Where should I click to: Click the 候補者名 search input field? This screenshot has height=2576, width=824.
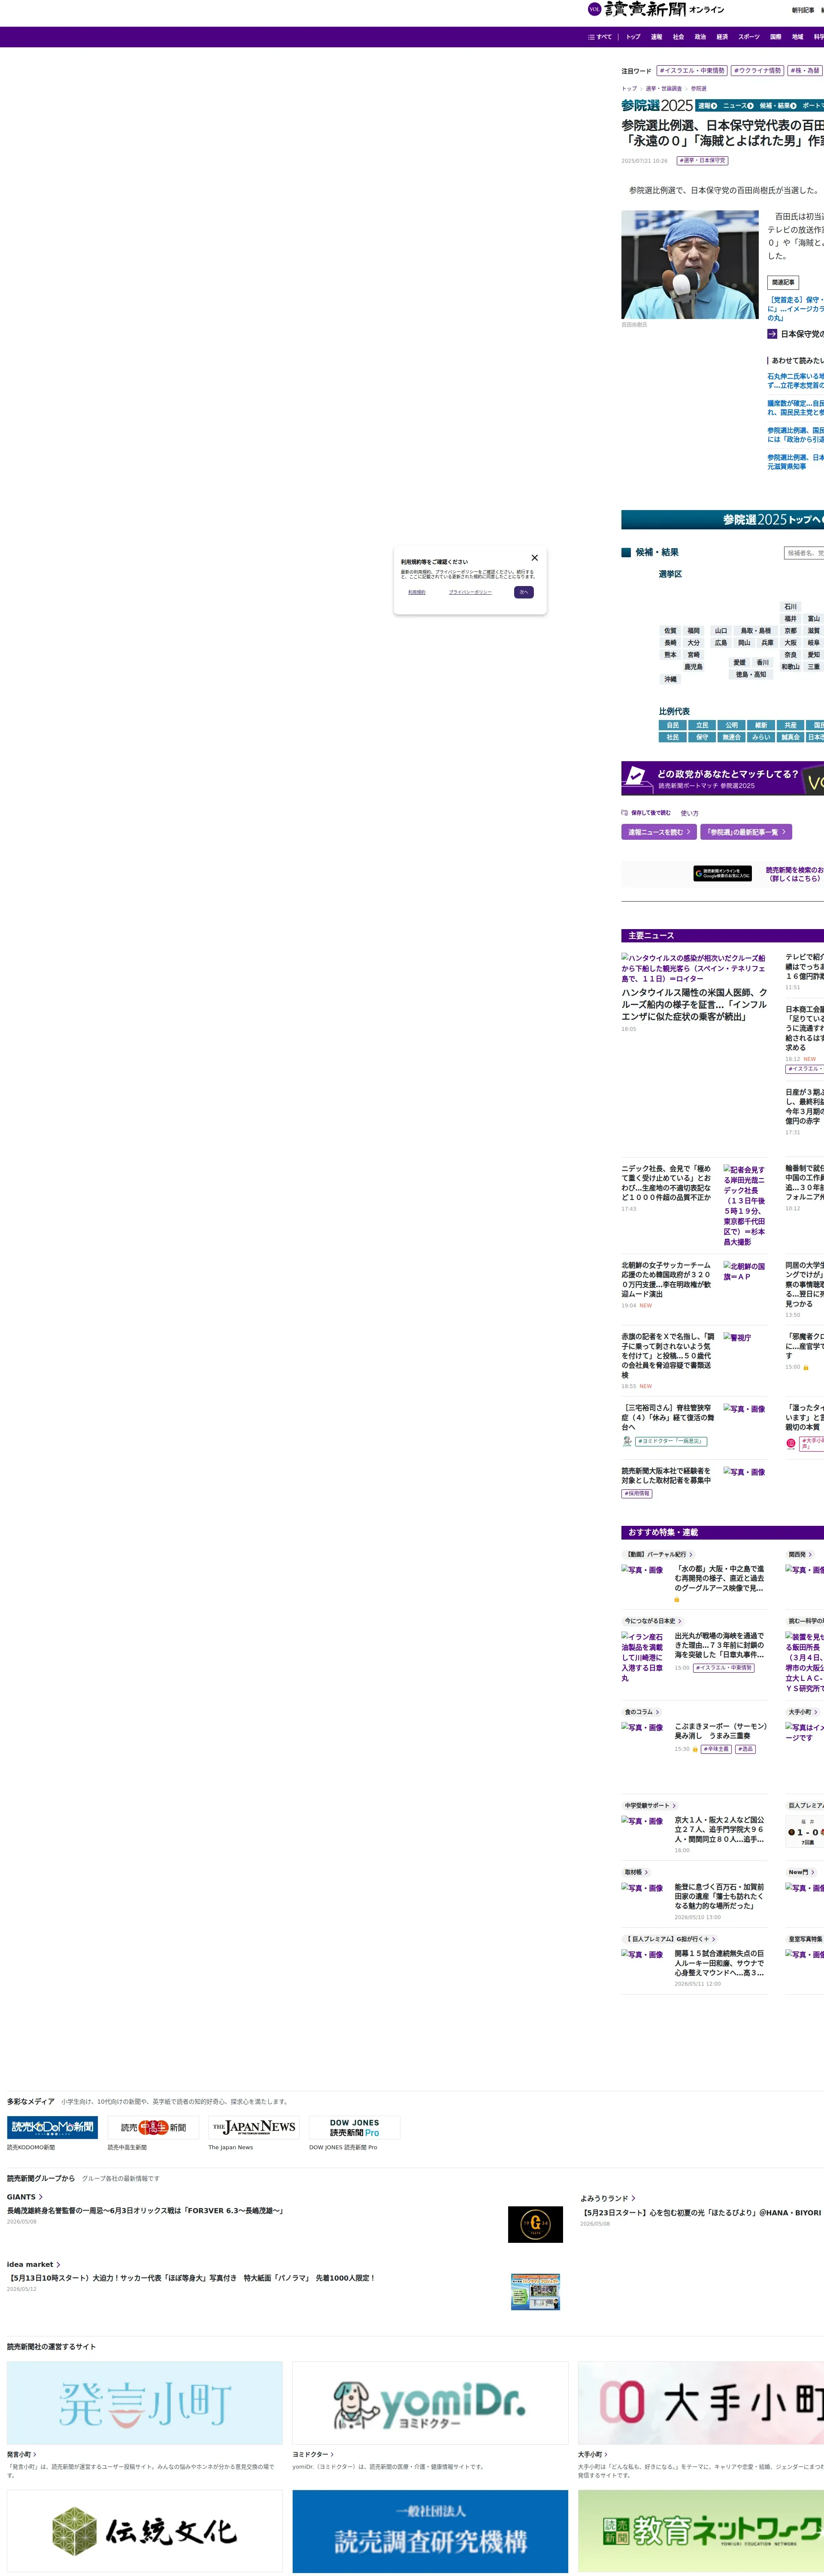point(804,553)
